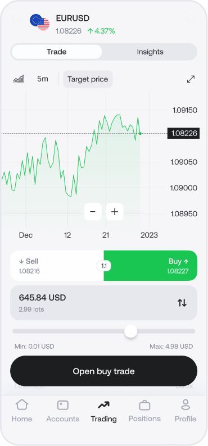Image resolution: width=208 pixels, height=446 pixels.
Task: Open Positions briefcase icon
Action: (144, 405)
